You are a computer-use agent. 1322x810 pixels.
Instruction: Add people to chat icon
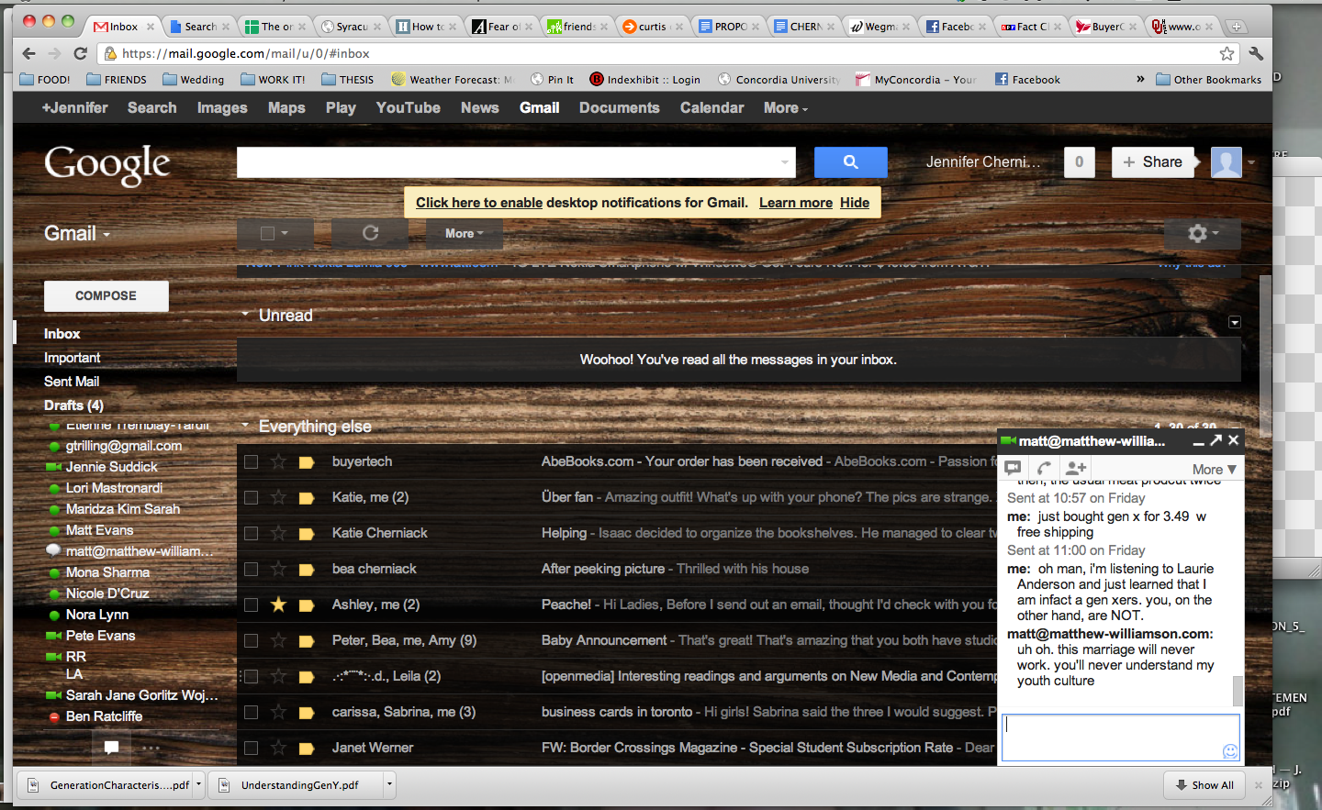coord(1076,468)
